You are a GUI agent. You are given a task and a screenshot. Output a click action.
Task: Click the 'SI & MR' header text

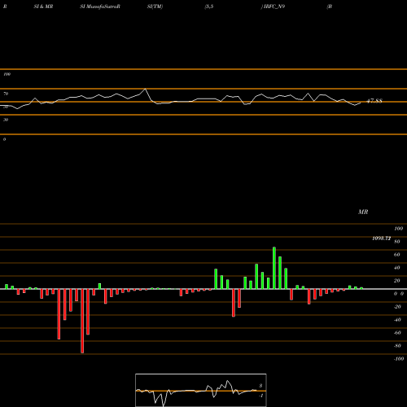coord(43,7)
